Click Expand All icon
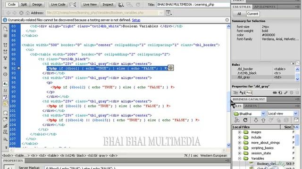302x169 pixels. tap(5, 58)
